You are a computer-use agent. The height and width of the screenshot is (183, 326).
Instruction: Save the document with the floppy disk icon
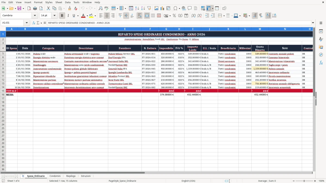tap(19, 8)
